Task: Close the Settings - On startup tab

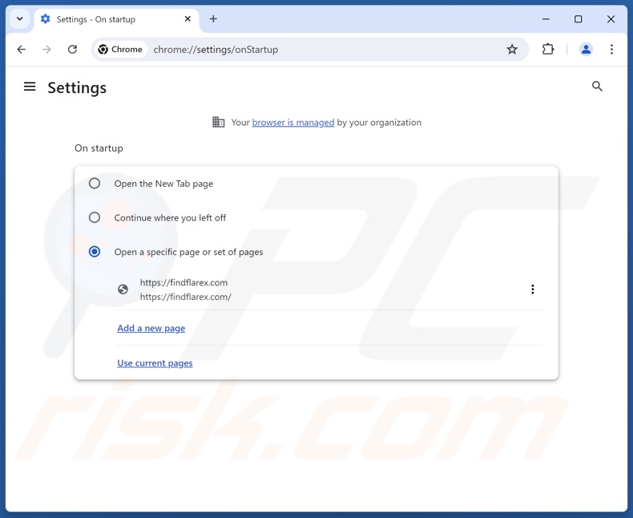Action: coord(187,19)
